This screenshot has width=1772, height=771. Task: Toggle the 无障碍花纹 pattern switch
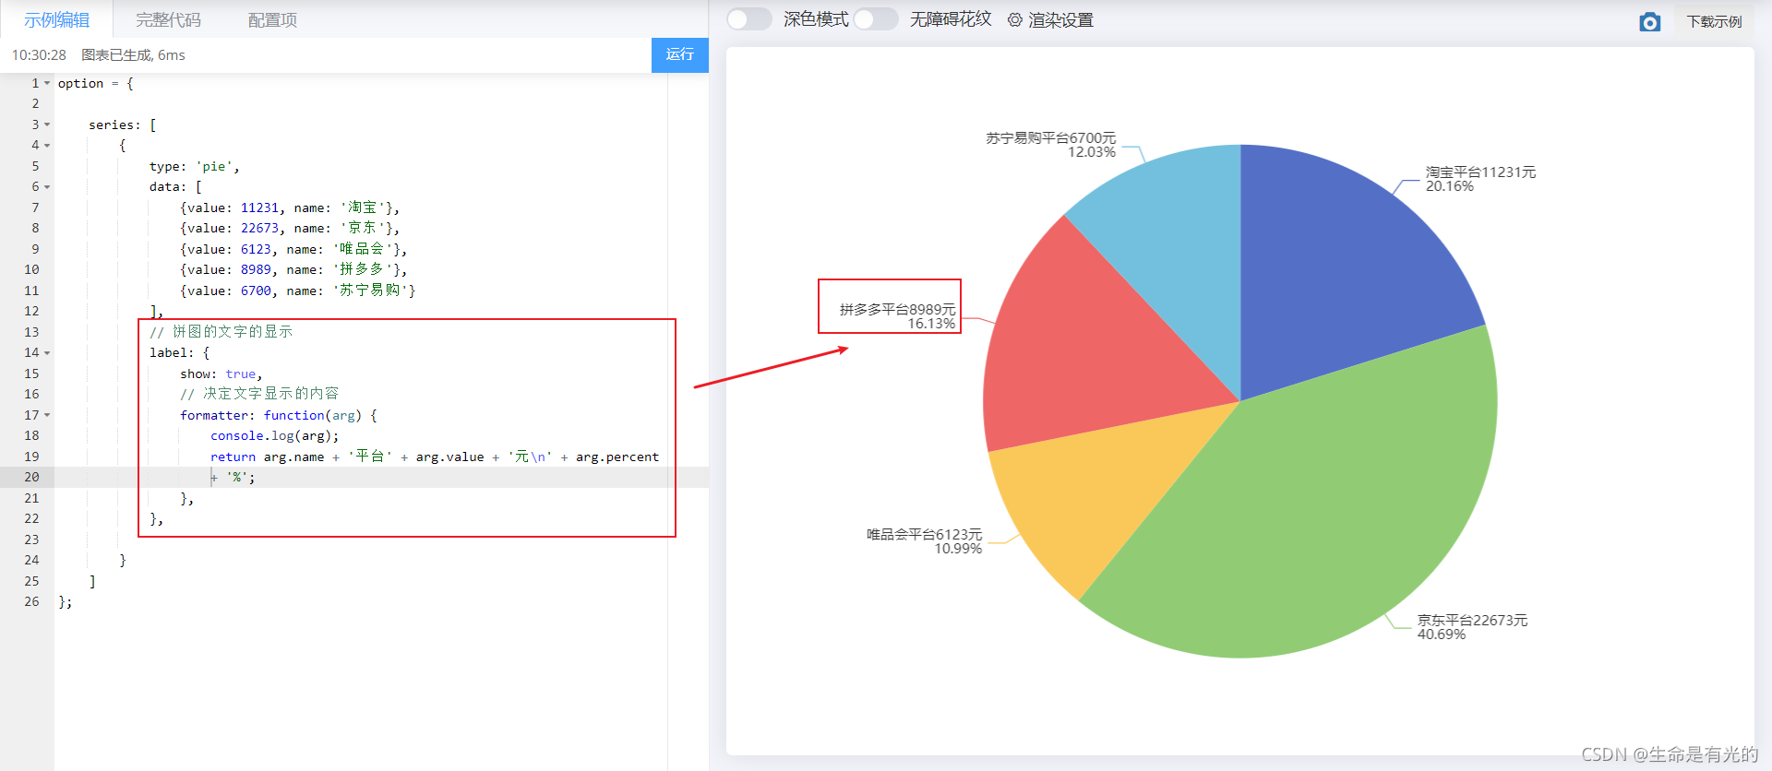click(876, 19)
